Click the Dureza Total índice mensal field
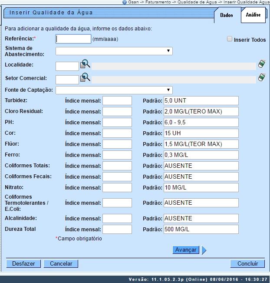The height and width of the screenshot is (283, 270). click(x=117, y=230)
